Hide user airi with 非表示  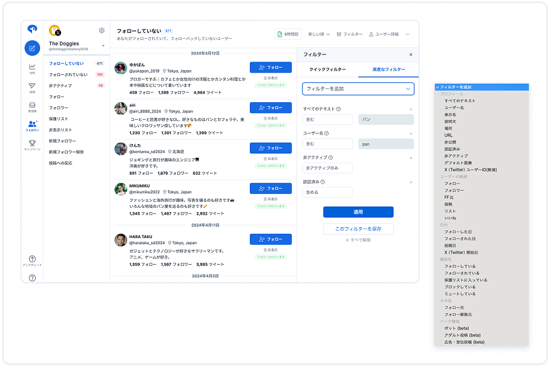click(x=270, y=118)
